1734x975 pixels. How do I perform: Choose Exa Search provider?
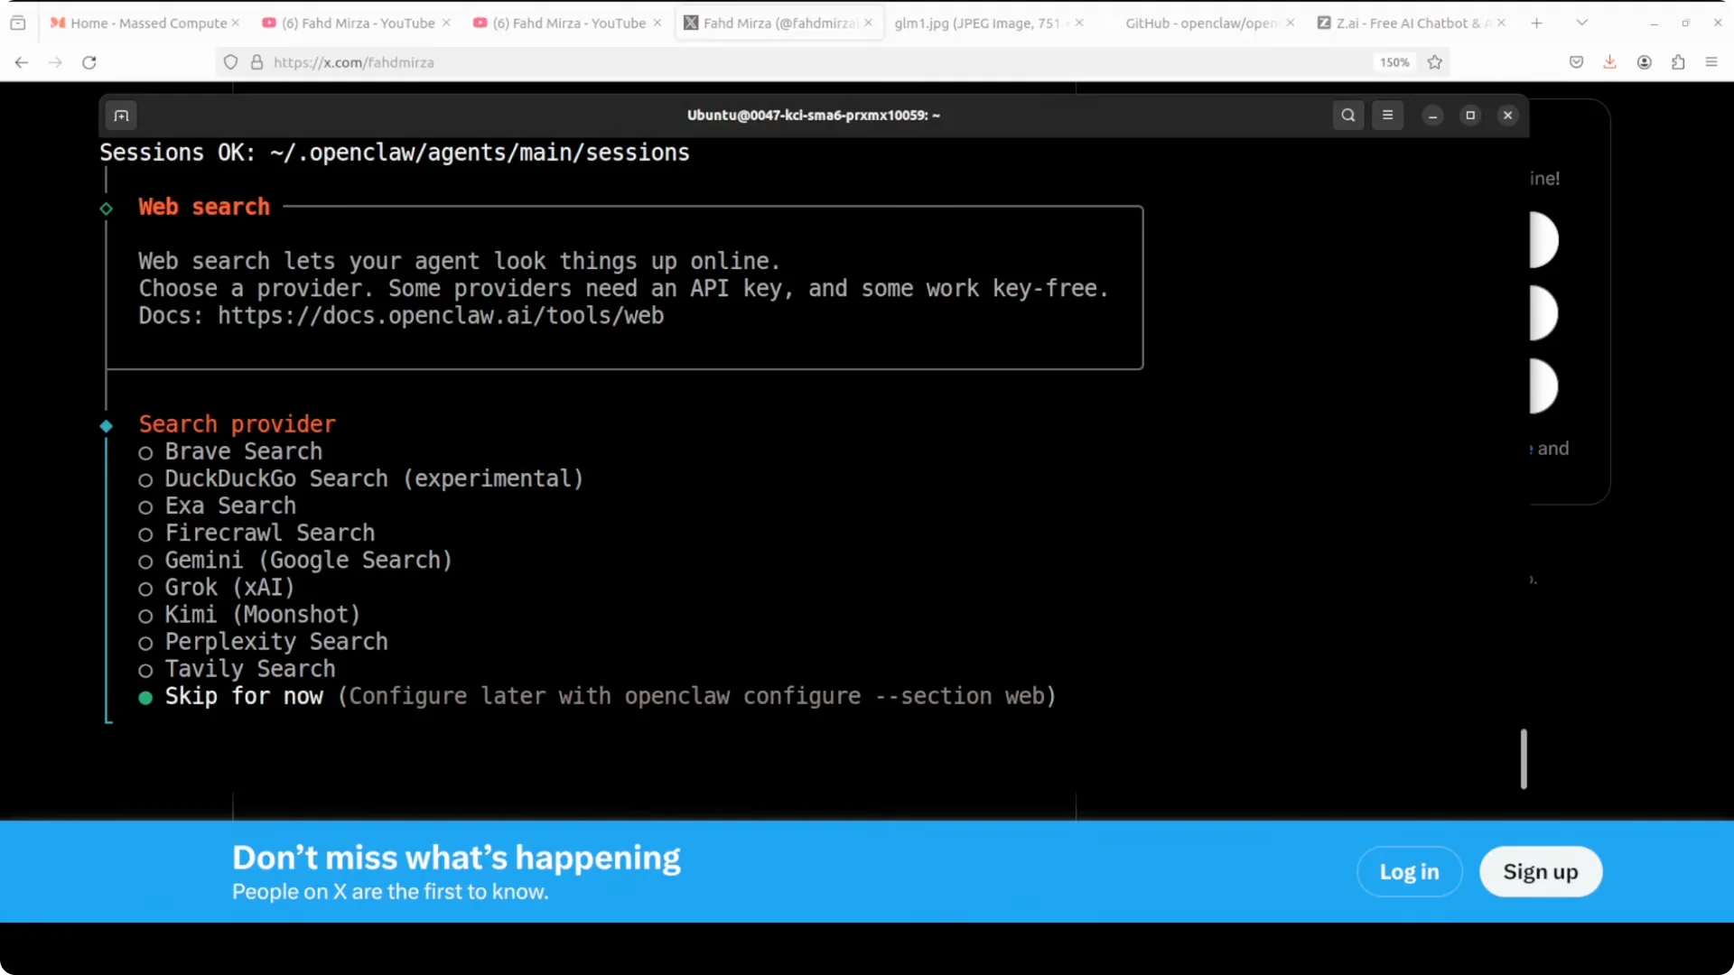point(217,506)
